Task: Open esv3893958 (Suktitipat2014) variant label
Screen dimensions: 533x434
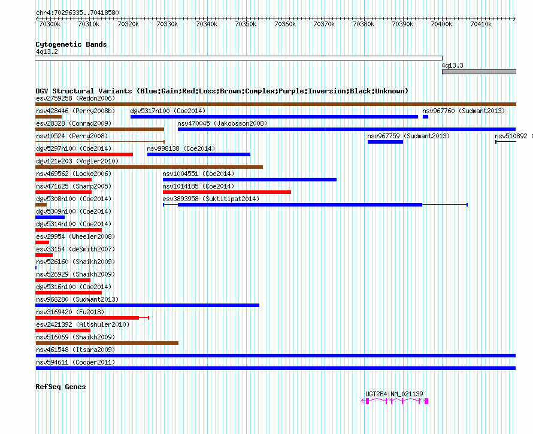Action: (x=211, y=199)
